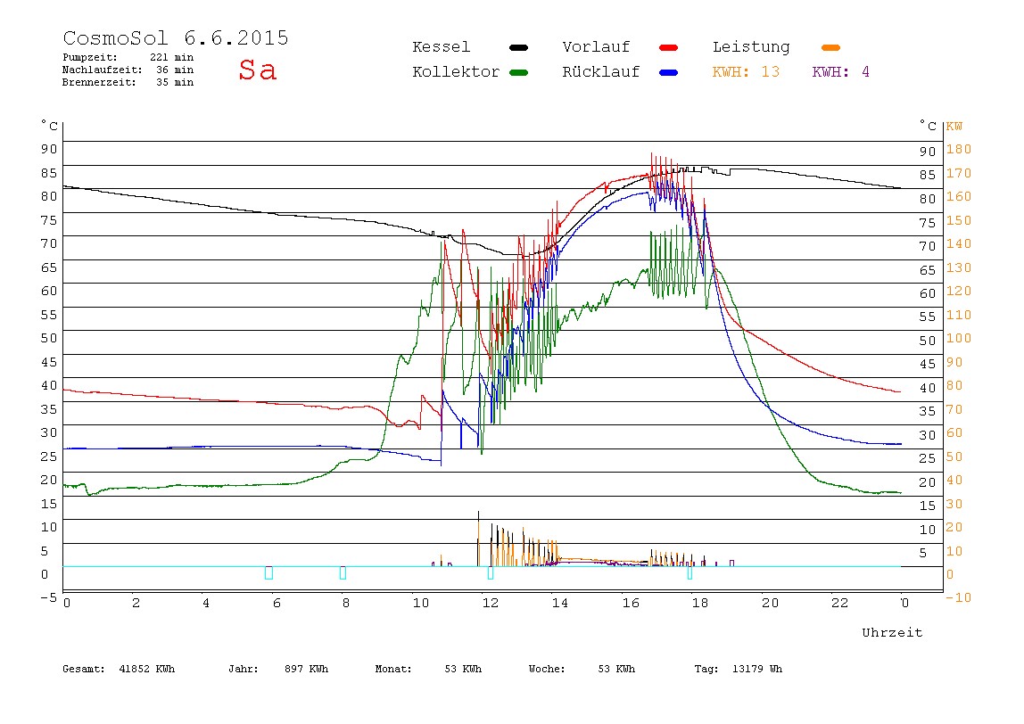This screenshot has height=724, width=1024.
Task: Click the blue Rücklauf legend swatch
Action: (669, 72)
